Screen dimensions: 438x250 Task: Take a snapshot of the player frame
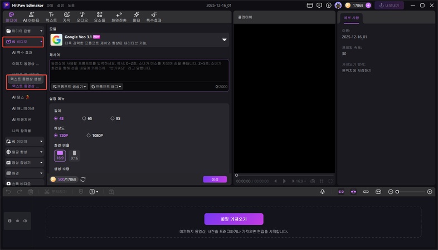coord(313,181)
